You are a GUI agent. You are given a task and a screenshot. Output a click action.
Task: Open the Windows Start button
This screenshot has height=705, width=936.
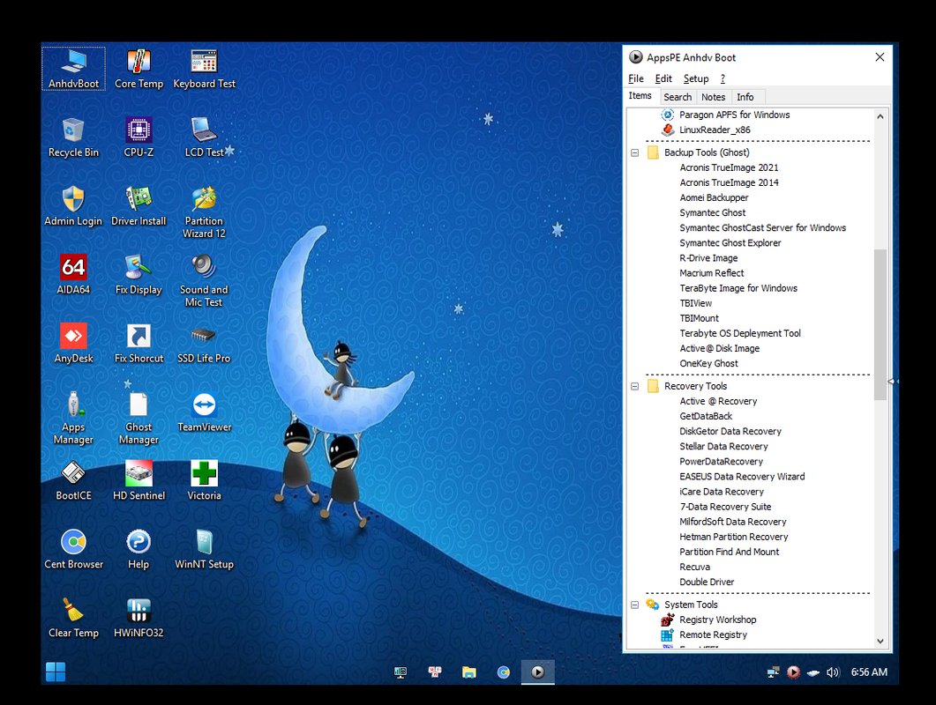point(56,672)
